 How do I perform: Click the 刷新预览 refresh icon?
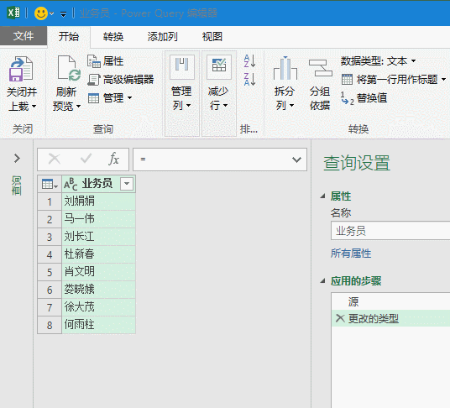click(x=69, y=68)
